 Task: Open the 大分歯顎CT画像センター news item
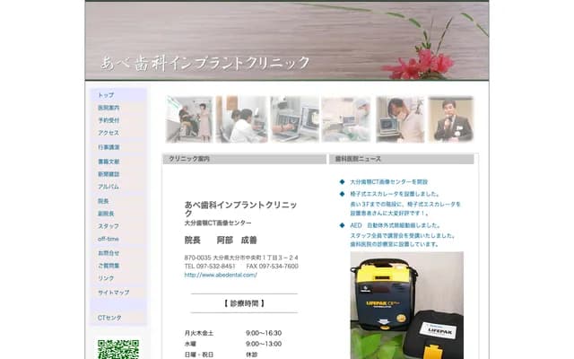coord(388,181)
